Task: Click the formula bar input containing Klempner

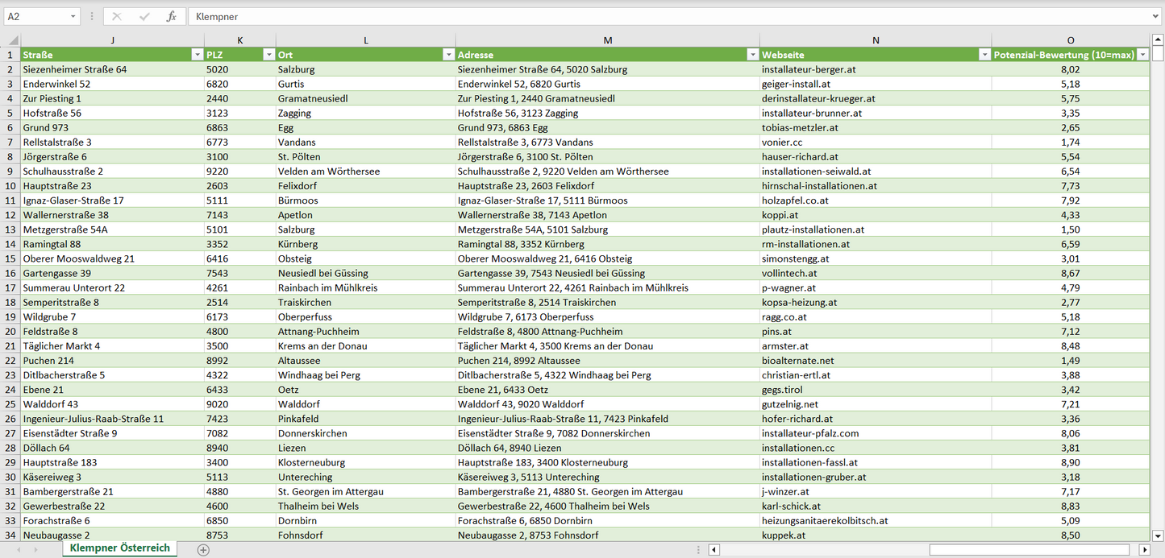Action: (645, 16)
